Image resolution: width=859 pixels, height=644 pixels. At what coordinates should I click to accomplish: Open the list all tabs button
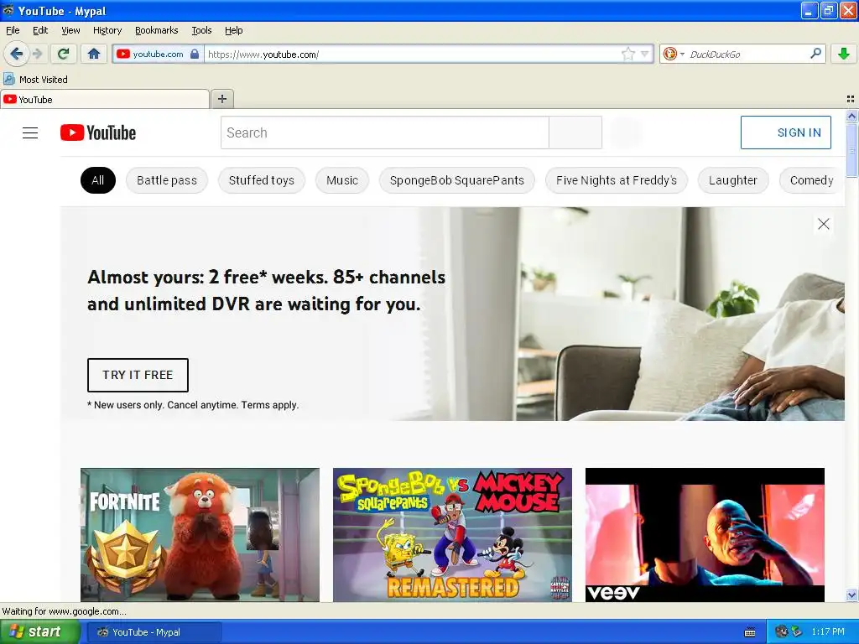click(x=851, y=99)
